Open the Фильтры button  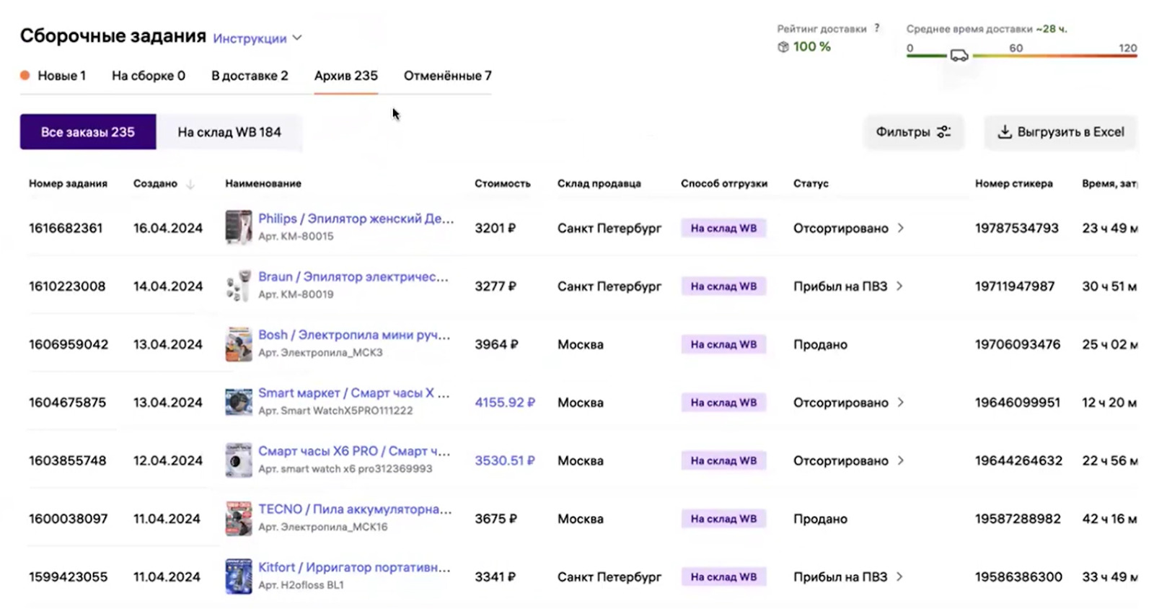pyautogui.click(x=913, y=132)
